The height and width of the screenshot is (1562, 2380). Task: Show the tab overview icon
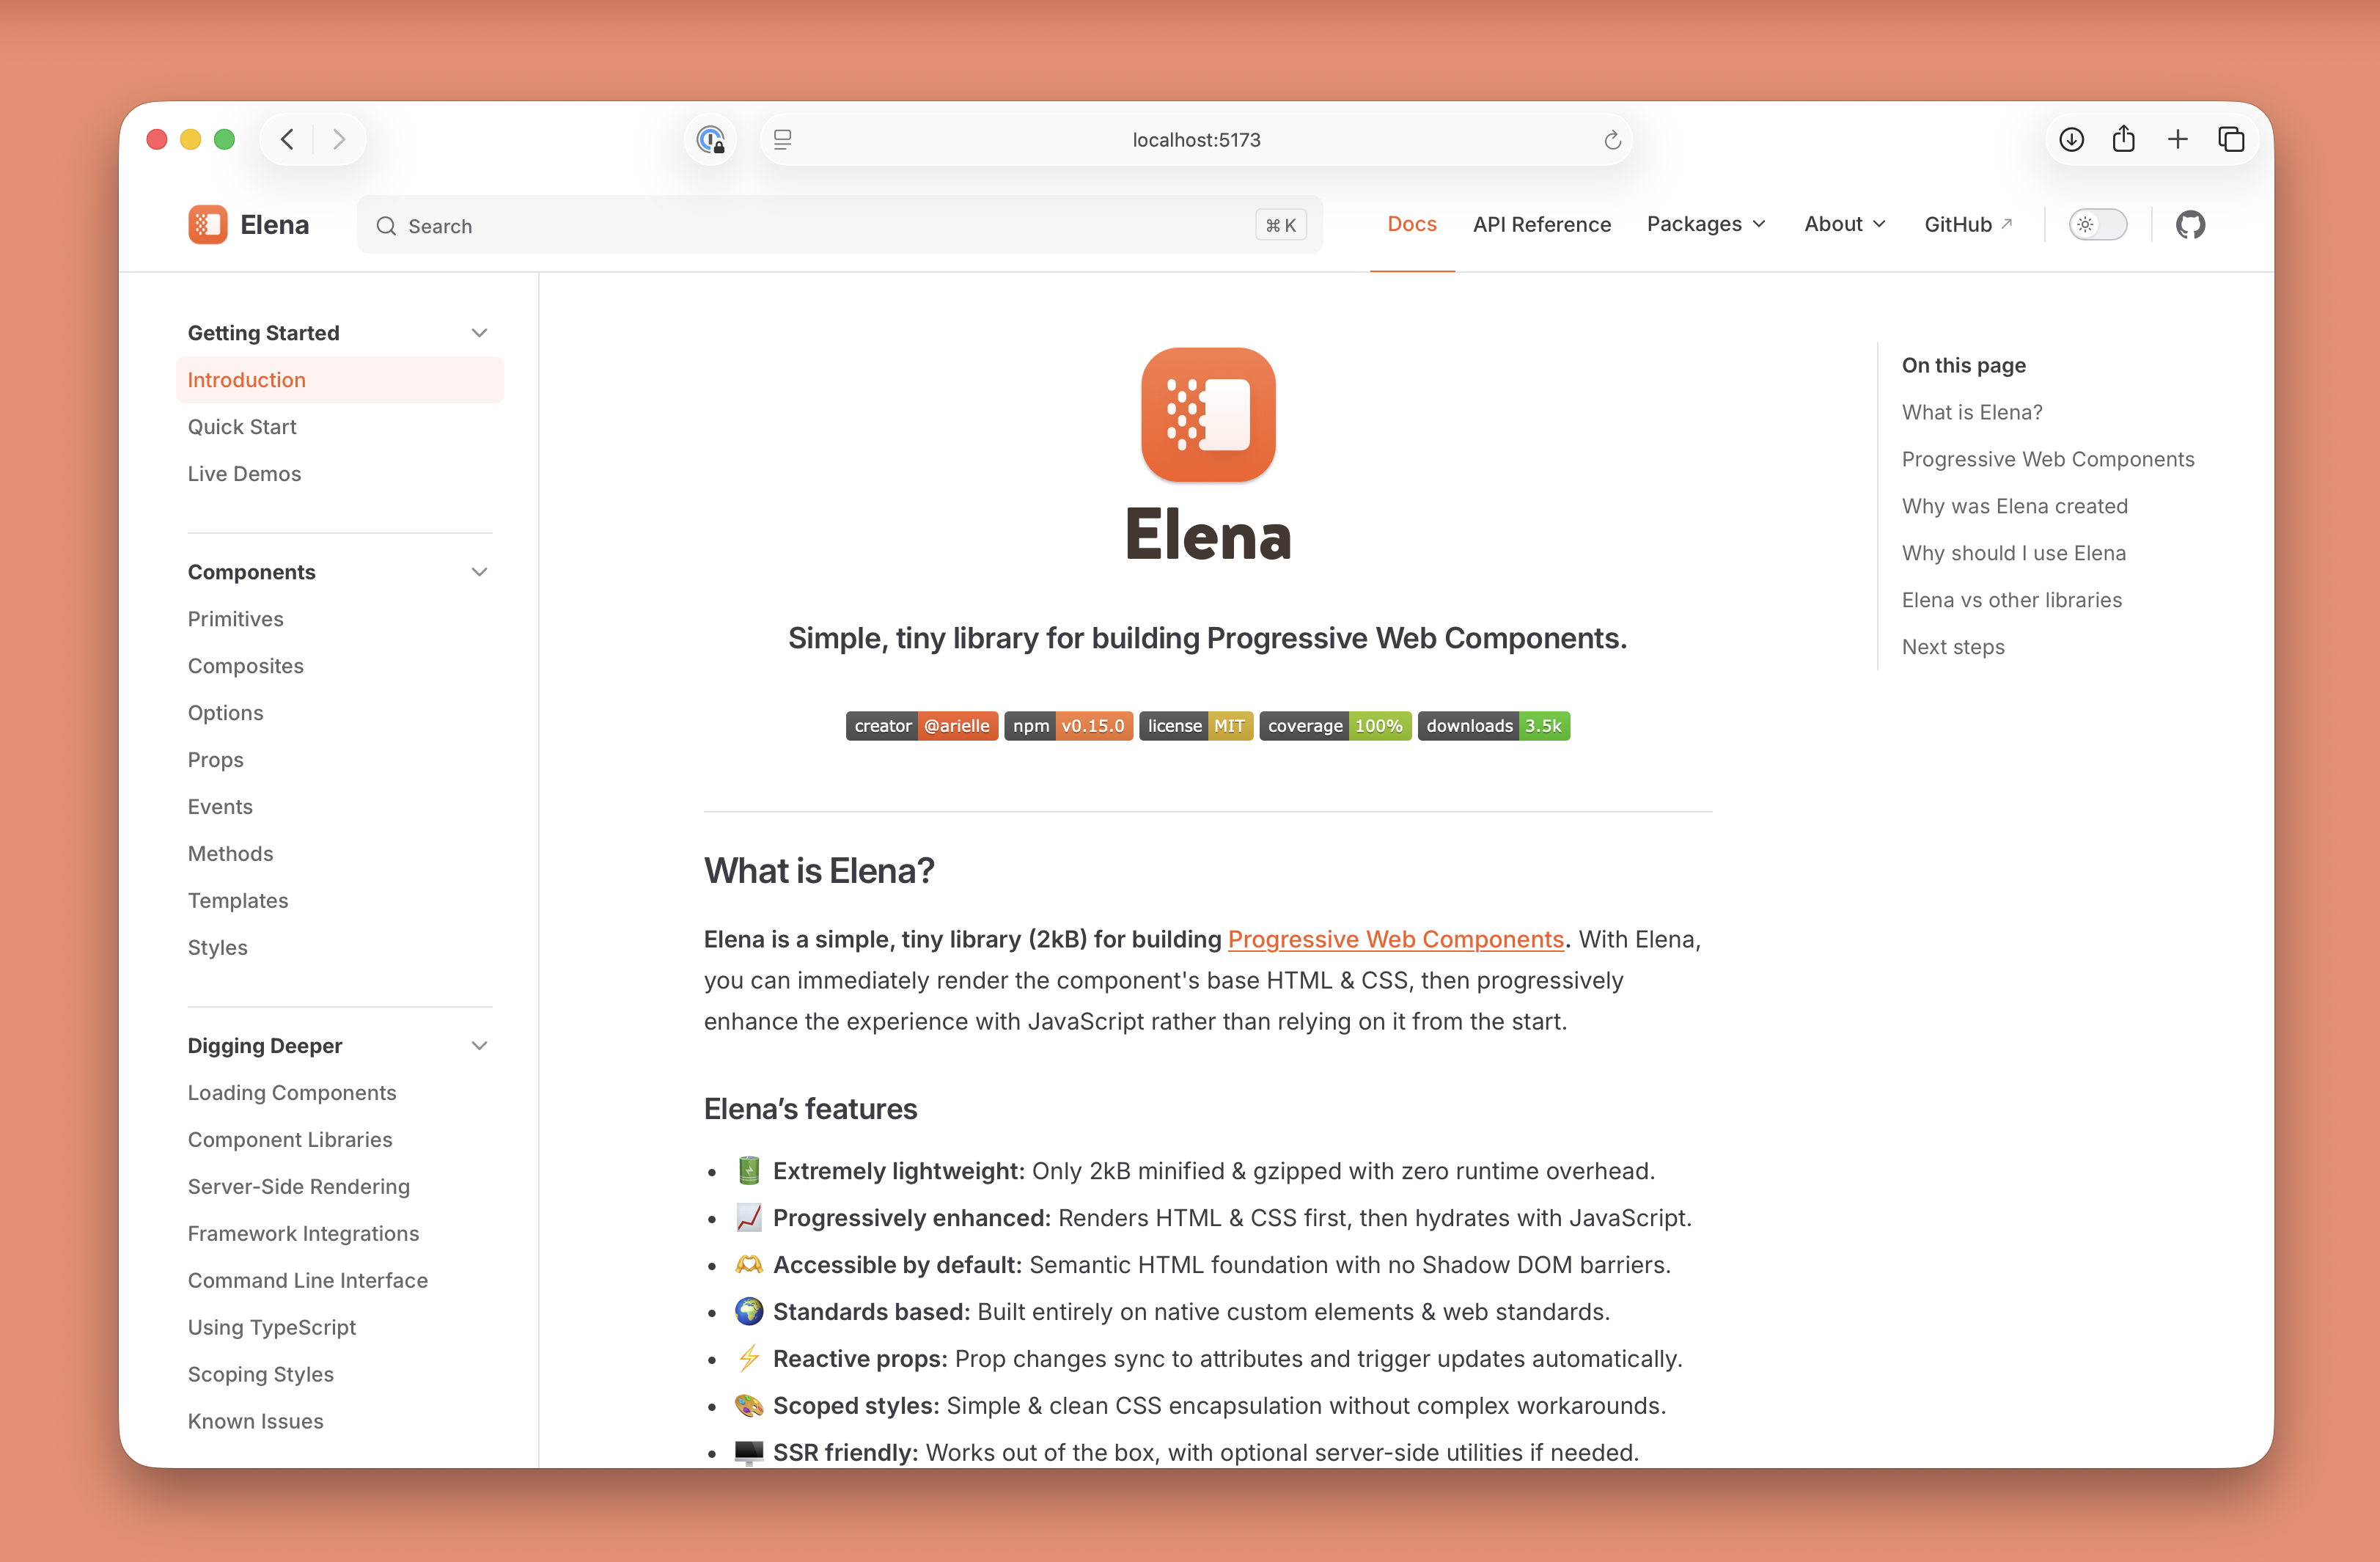click(x=2231, y=139)
